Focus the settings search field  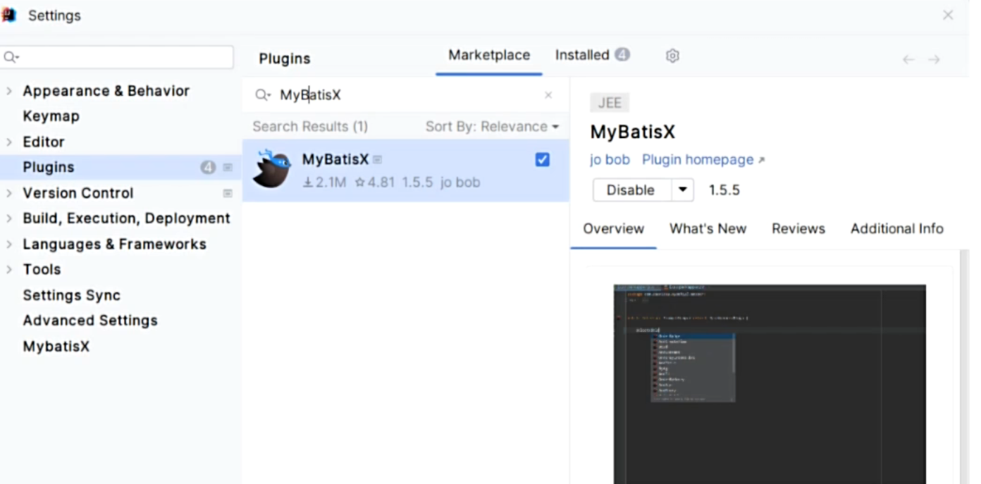coord(117,57)
